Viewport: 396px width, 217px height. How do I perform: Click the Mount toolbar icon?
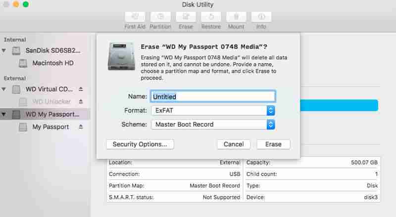[236, 17]
